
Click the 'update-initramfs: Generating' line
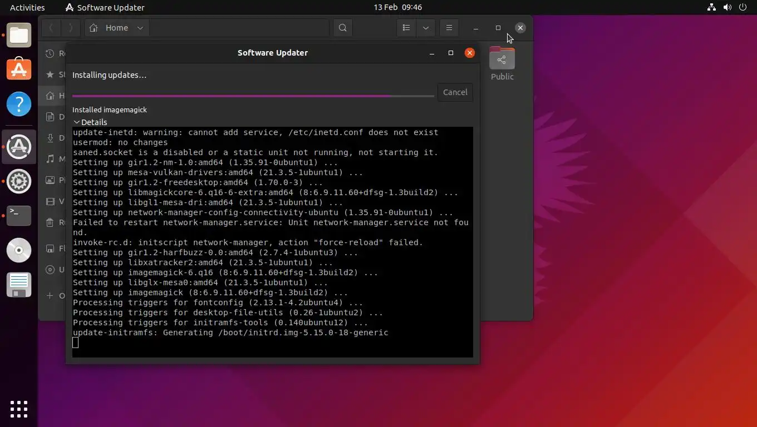pyautogui.click(x=230, y=332)
